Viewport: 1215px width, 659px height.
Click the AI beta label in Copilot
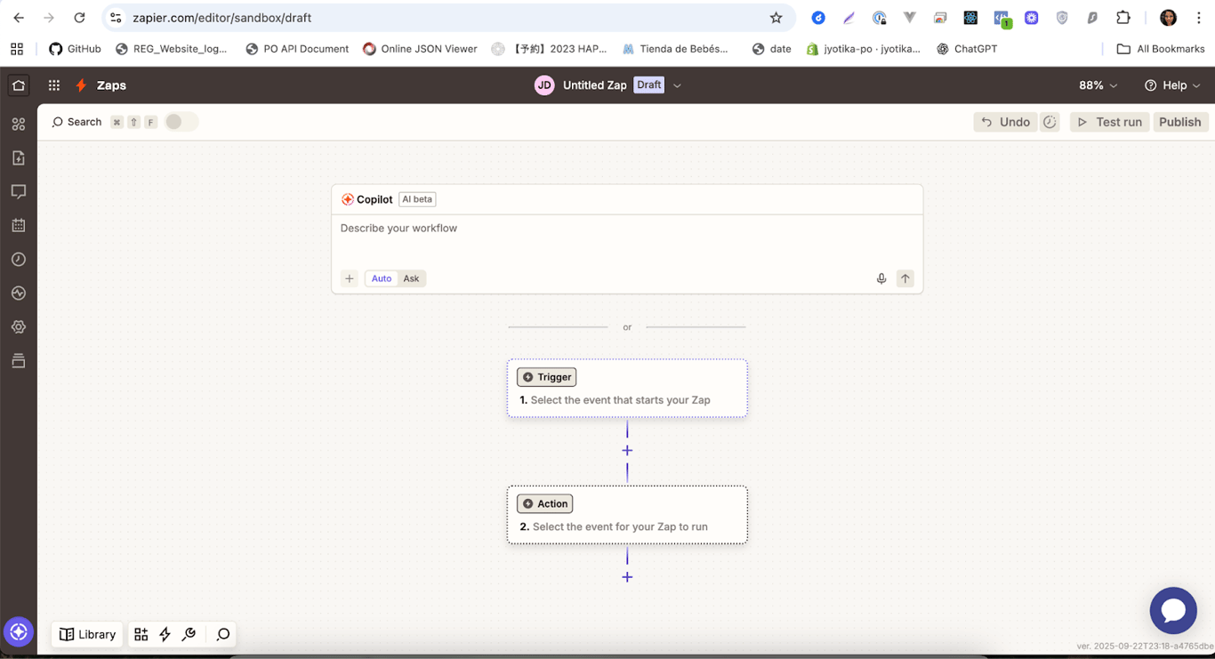click(417, 199)
